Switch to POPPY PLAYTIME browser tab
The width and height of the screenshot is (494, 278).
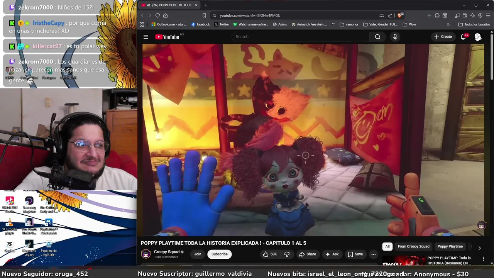click(170, 5)
